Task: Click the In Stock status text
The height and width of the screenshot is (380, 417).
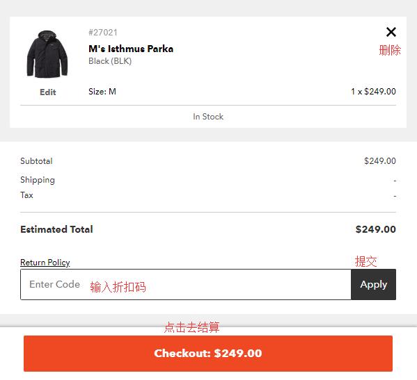Action: (x=208, y=117)
